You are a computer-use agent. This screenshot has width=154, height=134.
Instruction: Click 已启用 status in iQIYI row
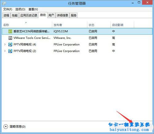93,31
